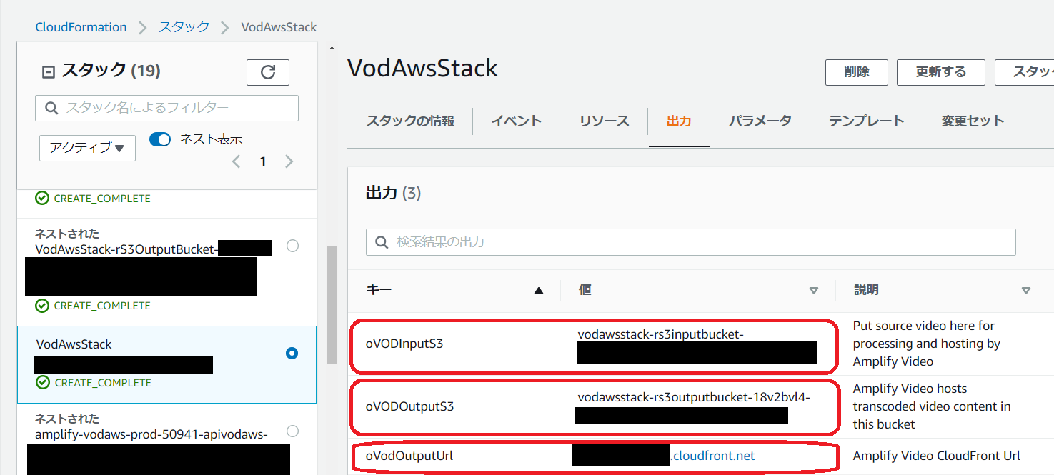Click the 検索結果の出力 search field
Viewport: 1054px width, 475px height.
[690, 242]
